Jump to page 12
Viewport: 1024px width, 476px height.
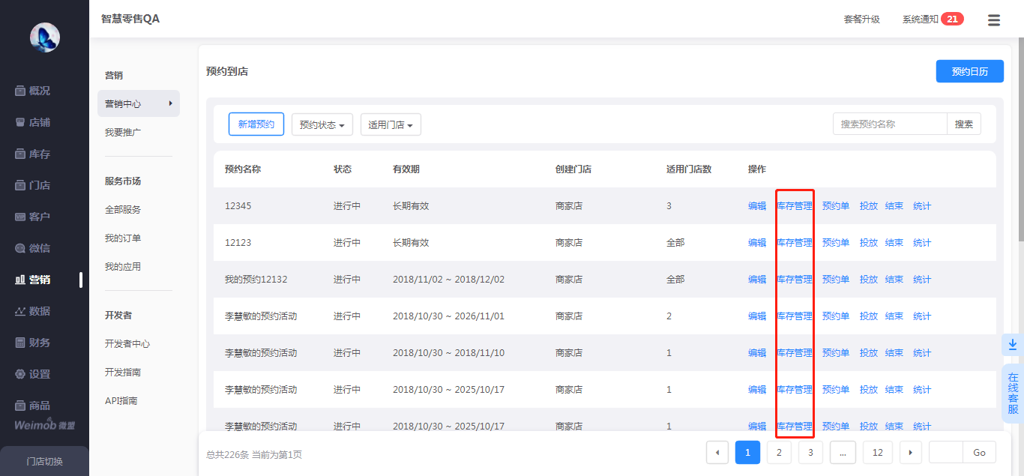click(x=878, y=453)
